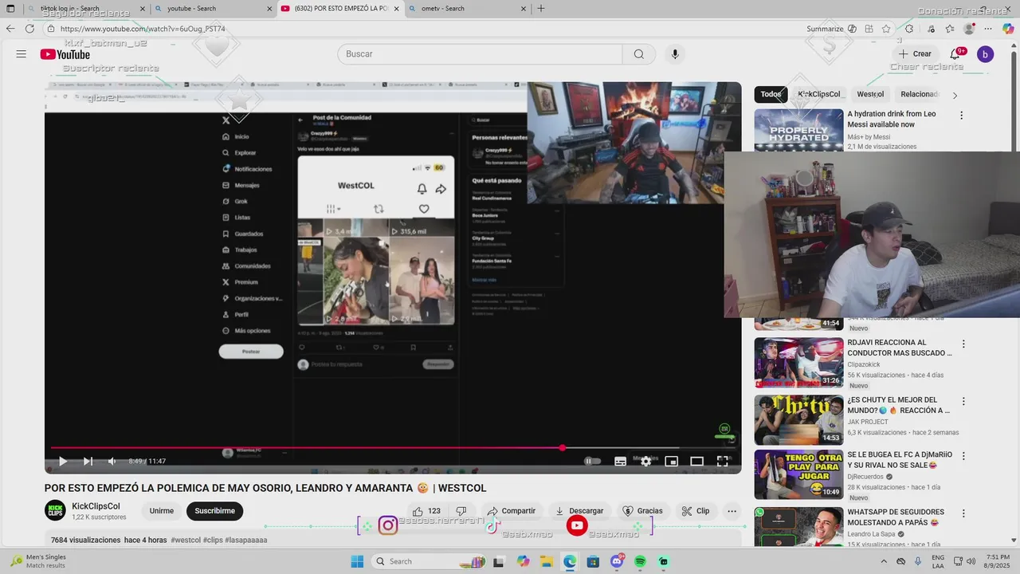Mute the video player volume
This screenshot has height=574, width=1020.
(112, 461)
